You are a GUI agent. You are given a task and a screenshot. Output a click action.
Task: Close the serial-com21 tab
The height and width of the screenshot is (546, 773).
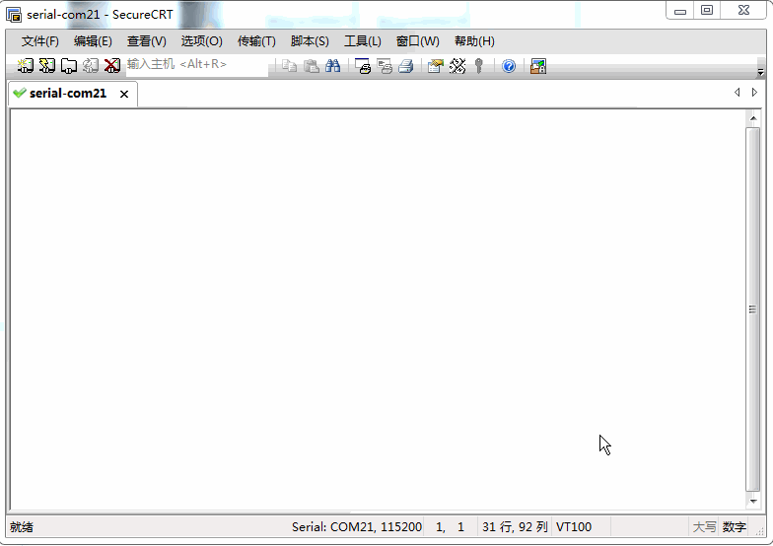point(124,94)
